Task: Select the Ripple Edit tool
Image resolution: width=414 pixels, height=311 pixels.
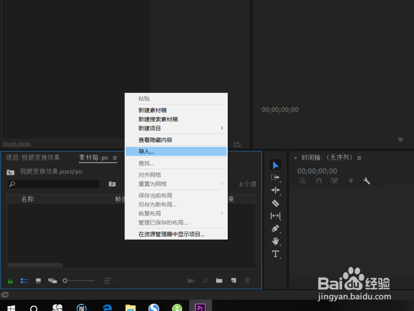Action: pos(275,190)
